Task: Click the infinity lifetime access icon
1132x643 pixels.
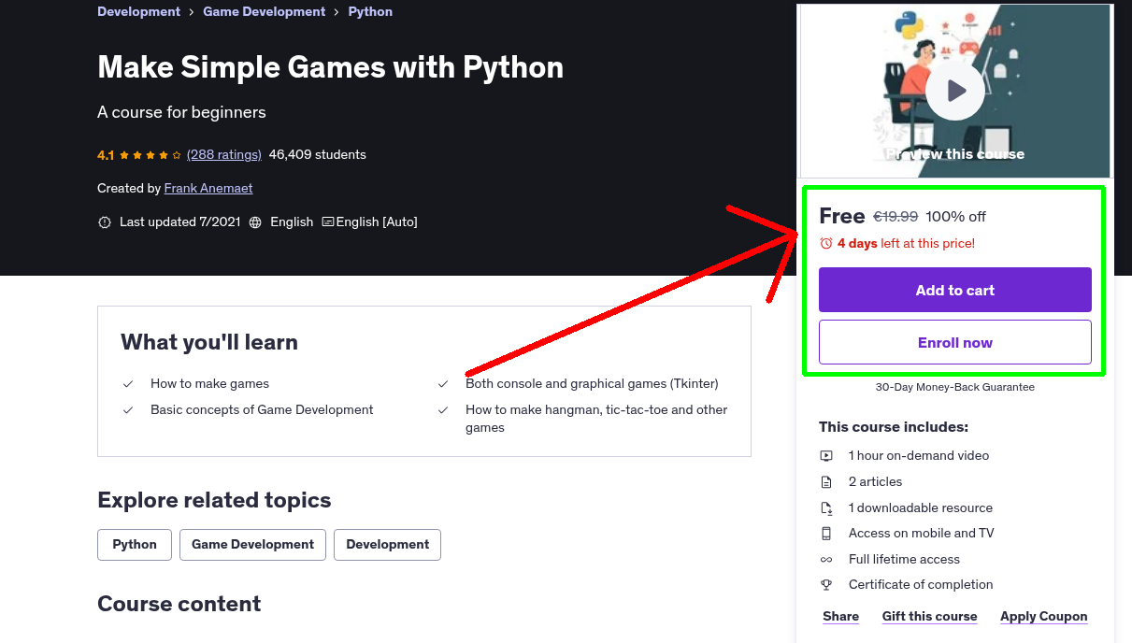Action: pos(826,560)
